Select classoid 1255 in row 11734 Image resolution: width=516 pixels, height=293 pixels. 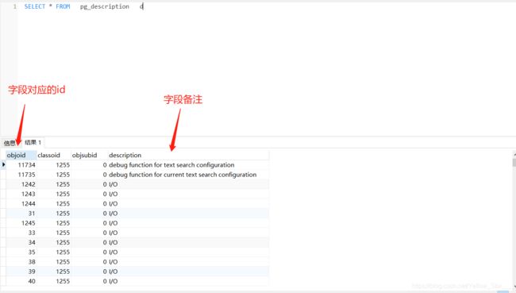click(x=53, y=165)
